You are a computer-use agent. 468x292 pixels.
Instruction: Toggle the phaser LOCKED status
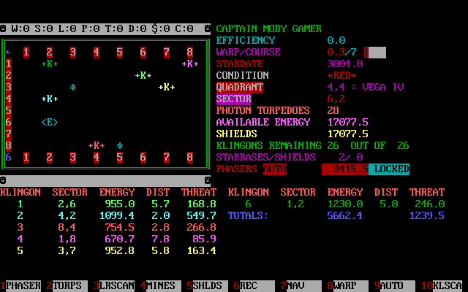(x=388, y=169)
